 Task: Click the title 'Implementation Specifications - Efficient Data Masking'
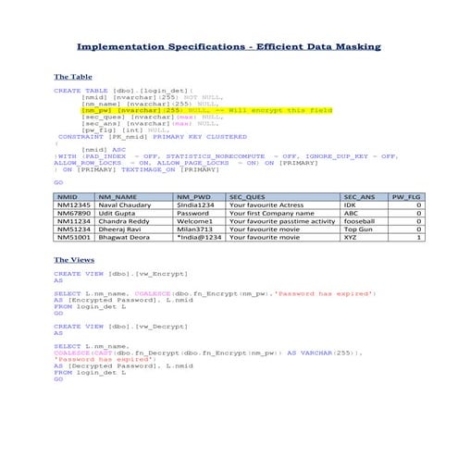point(229,47)
